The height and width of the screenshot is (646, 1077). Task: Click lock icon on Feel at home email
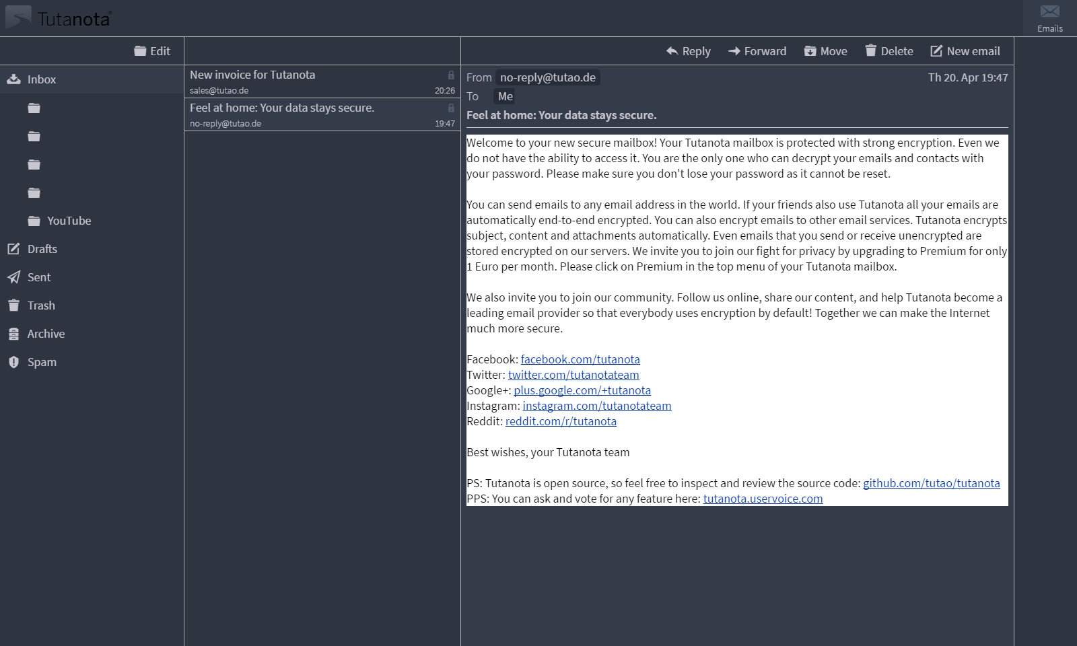click(x=451, y=108)
